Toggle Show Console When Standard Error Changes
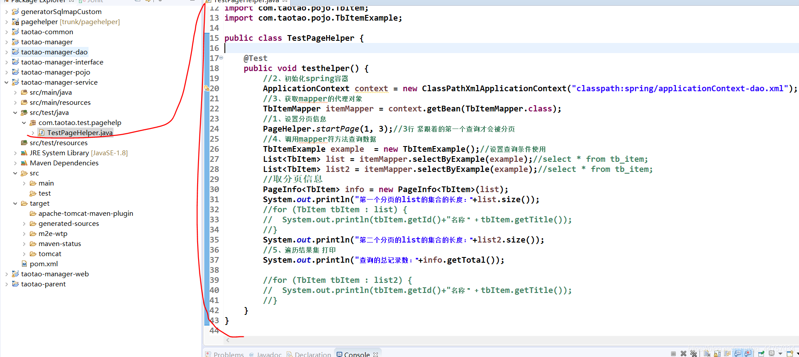 748,353
